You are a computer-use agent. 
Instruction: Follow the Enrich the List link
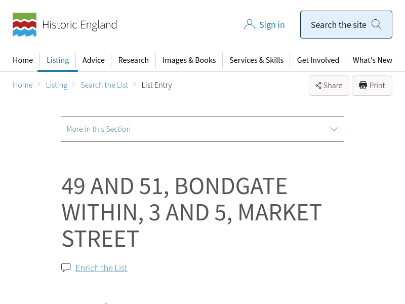101,268
